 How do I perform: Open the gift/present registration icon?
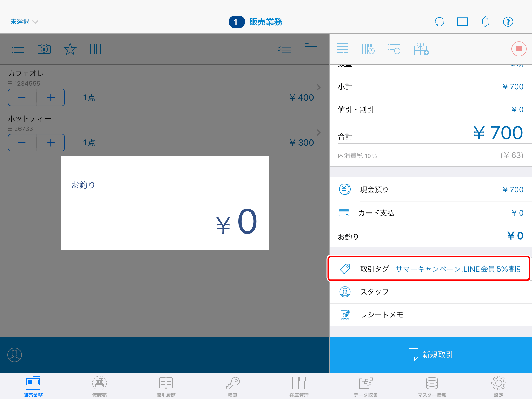pyautogui.click(x=421, y=49)
